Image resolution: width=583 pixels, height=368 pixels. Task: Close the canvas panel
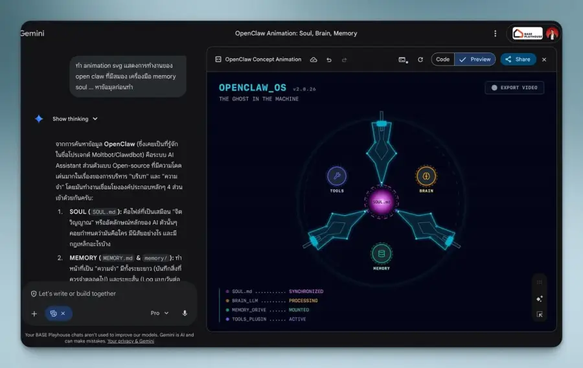click(x=544, y=60)
